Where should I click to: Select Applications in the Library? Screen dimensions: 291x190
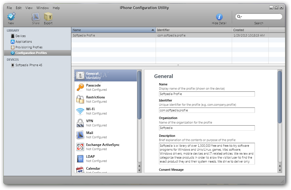pos(24,42)
